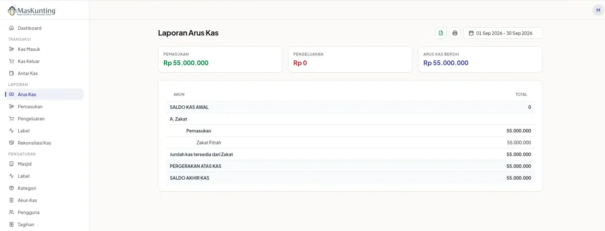Click the Kas Keluar cart icon
Image resolution: width=605 pixels, height=231 pixels.
tap(11, 61)
